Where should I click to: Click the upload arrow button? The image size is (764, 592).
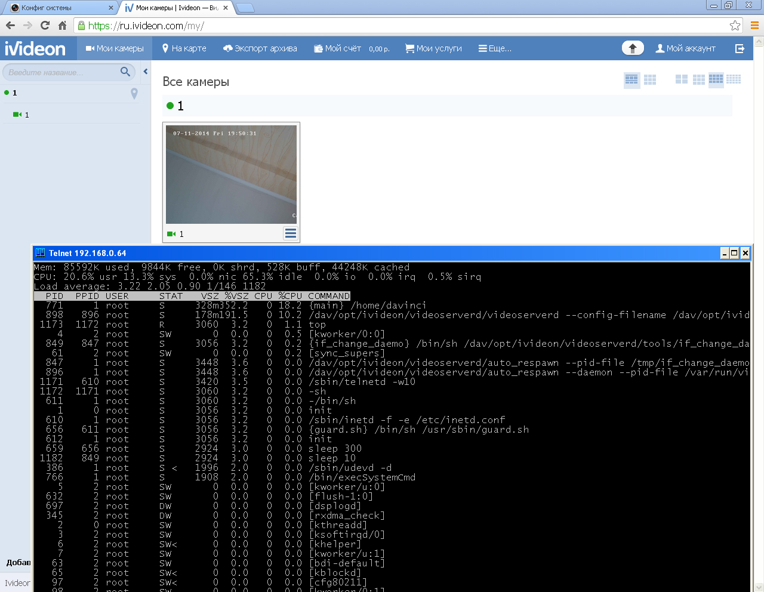[633, 48]
